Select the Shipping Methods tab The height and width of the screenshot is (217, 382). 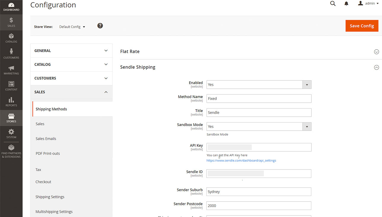pyautogui.click(x=51, y=109)
